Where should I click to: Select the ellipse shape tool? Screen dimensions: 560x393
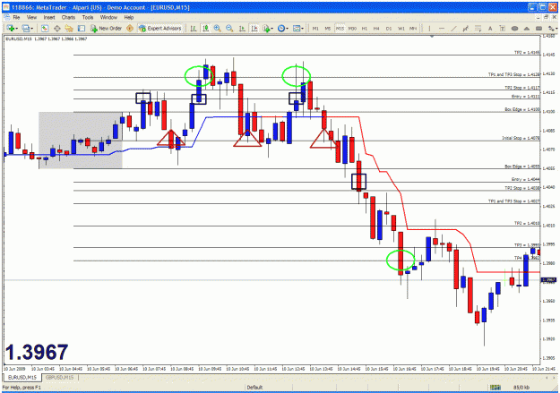[514, 28]
